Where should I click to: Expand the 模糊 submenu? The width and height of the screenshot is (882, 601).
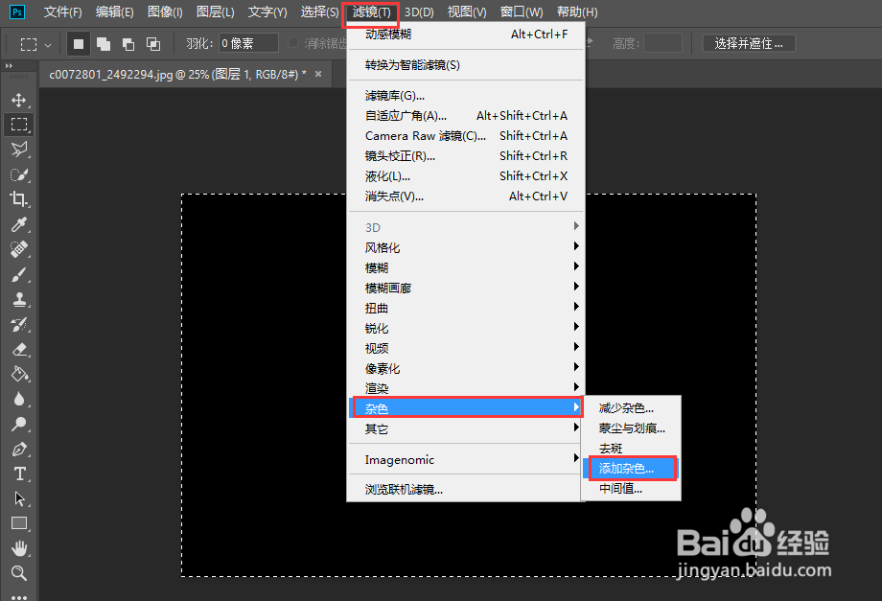pos(466,267)
